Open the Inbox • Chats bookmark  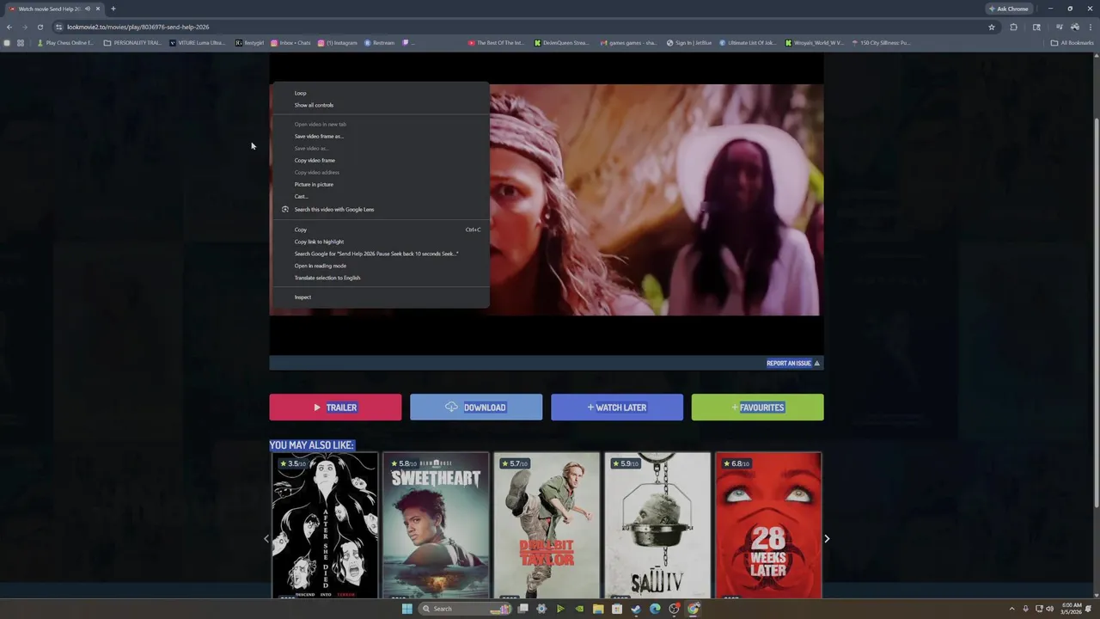(290, 43)
